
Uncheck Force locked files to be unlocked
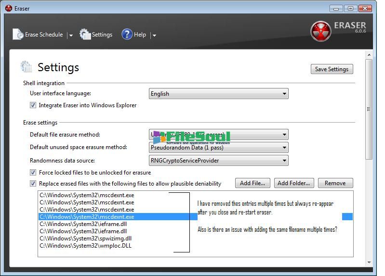click(x=33, y=173)
